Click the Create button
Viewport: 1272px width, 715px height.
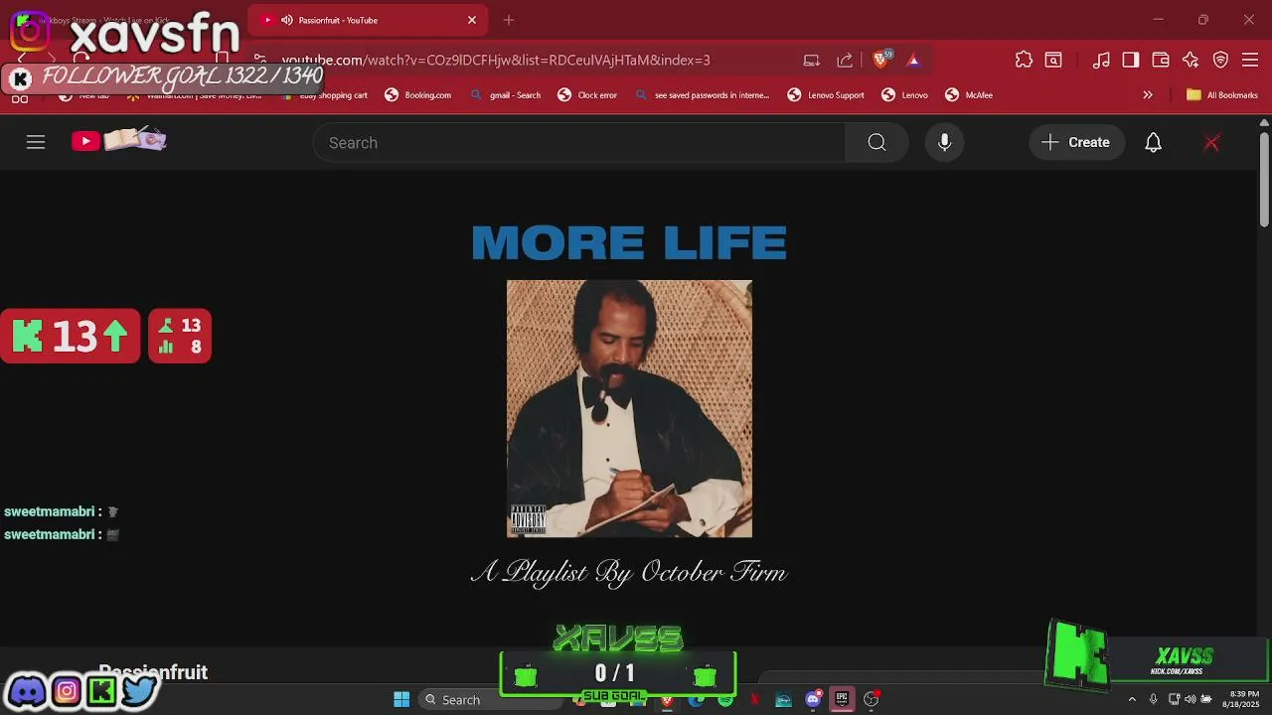point(1076,142)
